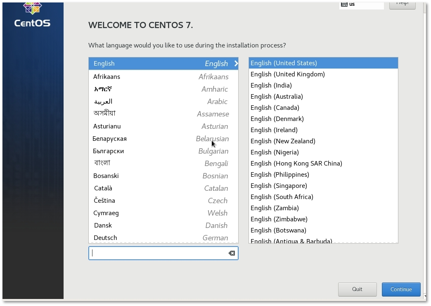Select English (Australia) locale
Image resolution: width=431 pixels, height=306 pixels.
(x=277, y=97)
